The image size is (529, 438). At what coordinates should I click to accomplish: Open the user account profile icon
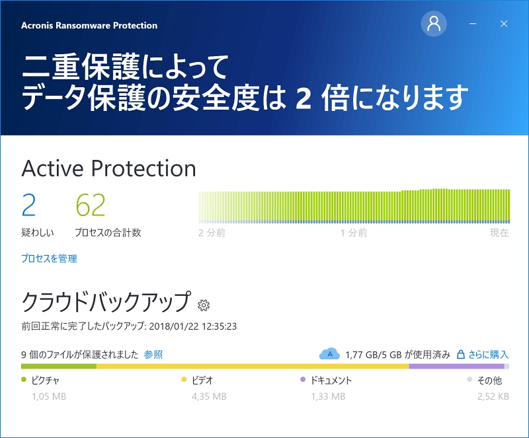pos(434,24)
